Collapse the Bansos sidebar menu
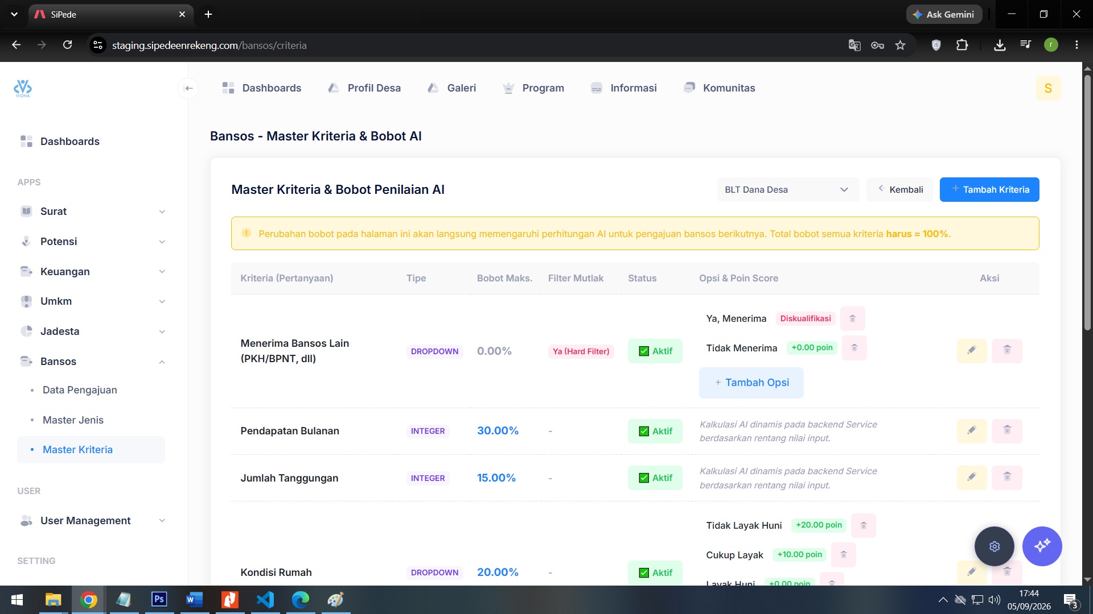This screenshot has height=614, width=1093. click(91, 362)
